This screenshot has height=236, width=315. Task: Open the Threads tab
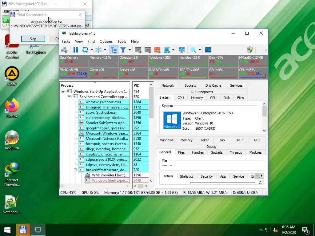tap(236, 152)
